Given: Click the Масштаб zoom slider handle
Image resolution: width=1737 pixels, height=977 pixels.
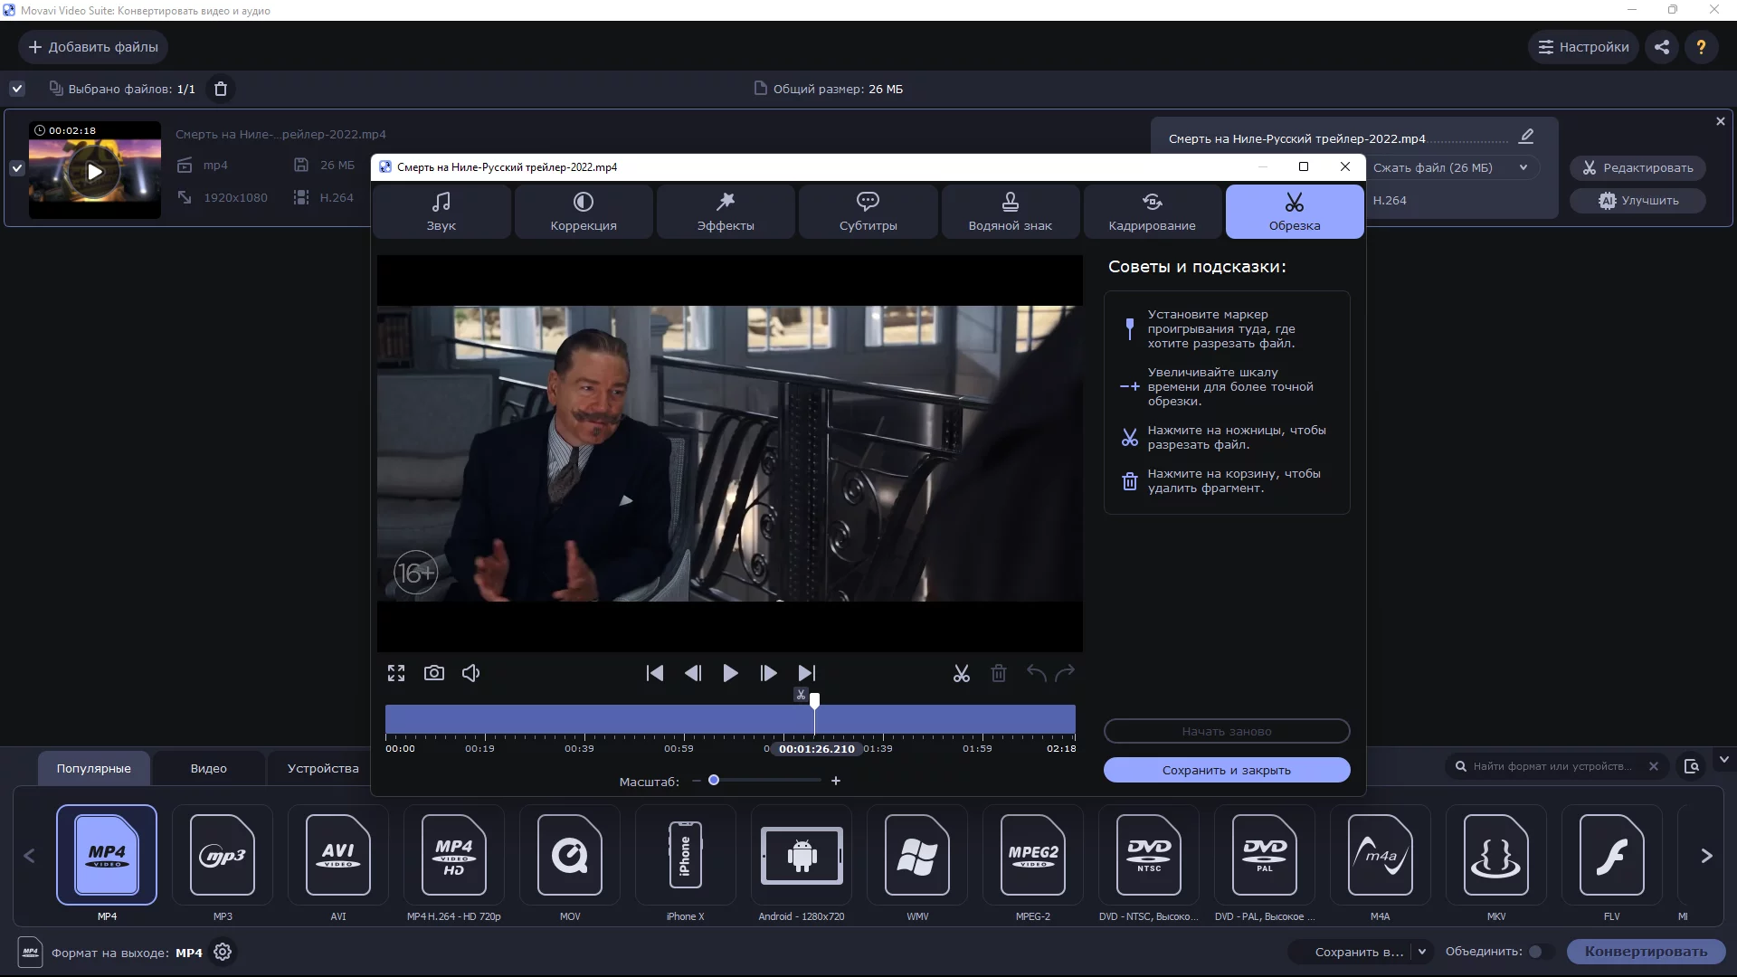Looking at the screenshot, I should [x=714, y=780].
